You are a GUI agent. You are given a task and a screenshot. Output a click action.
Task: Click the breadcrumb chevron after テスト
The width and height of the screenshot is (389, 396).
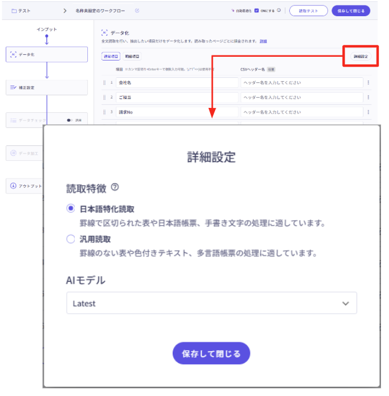click(x=64, y=11)
